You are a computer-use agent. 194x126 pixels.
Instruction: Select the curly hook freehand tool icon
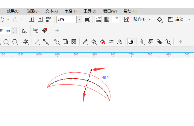168,42
